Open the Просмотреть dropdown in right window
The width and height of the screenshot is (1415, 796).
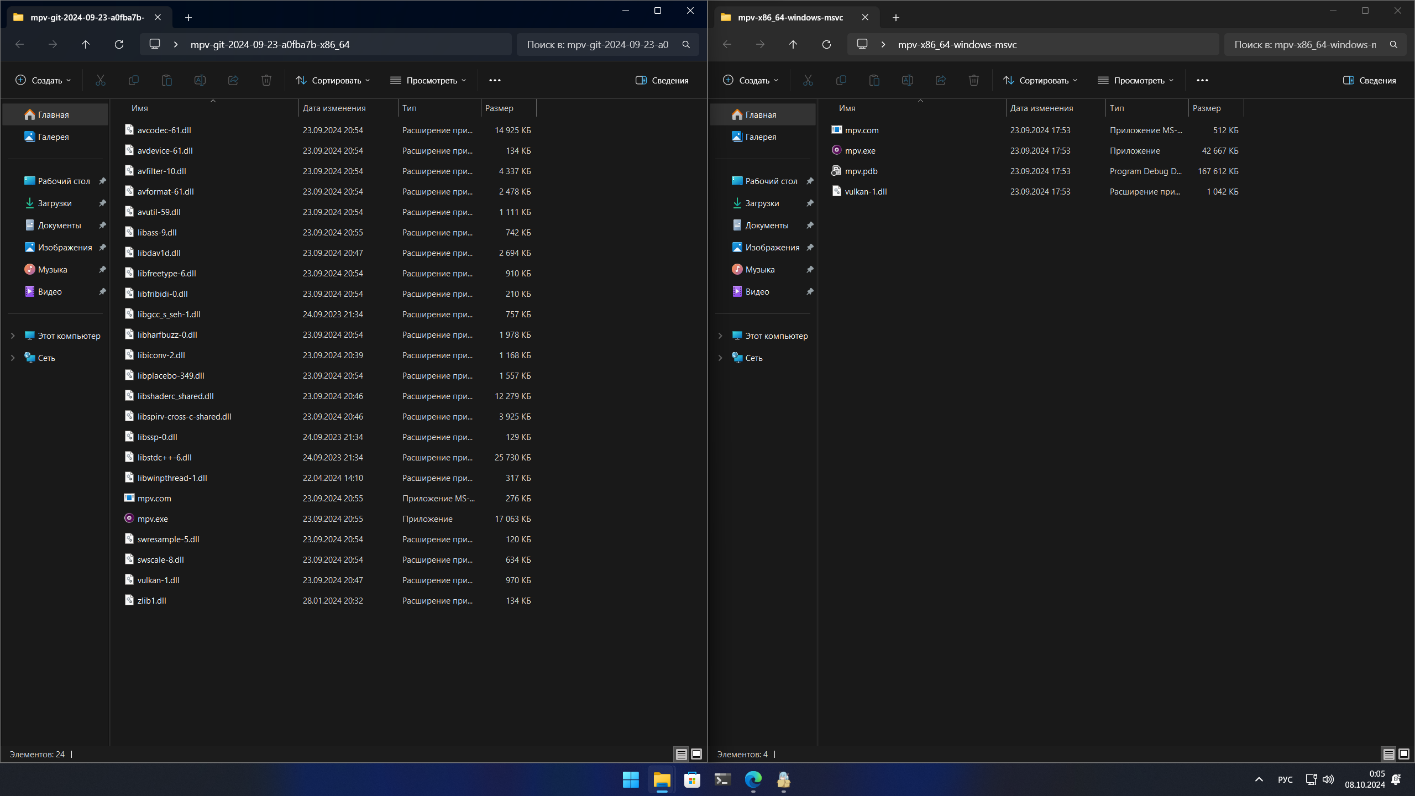[x=1135, y=81]
